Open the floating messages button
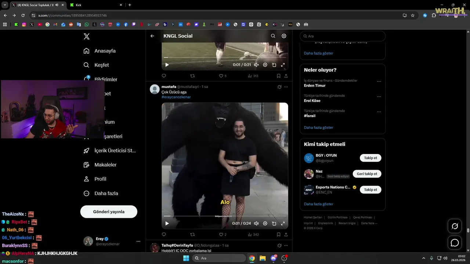470x264 pixels. tap(455, 243)
